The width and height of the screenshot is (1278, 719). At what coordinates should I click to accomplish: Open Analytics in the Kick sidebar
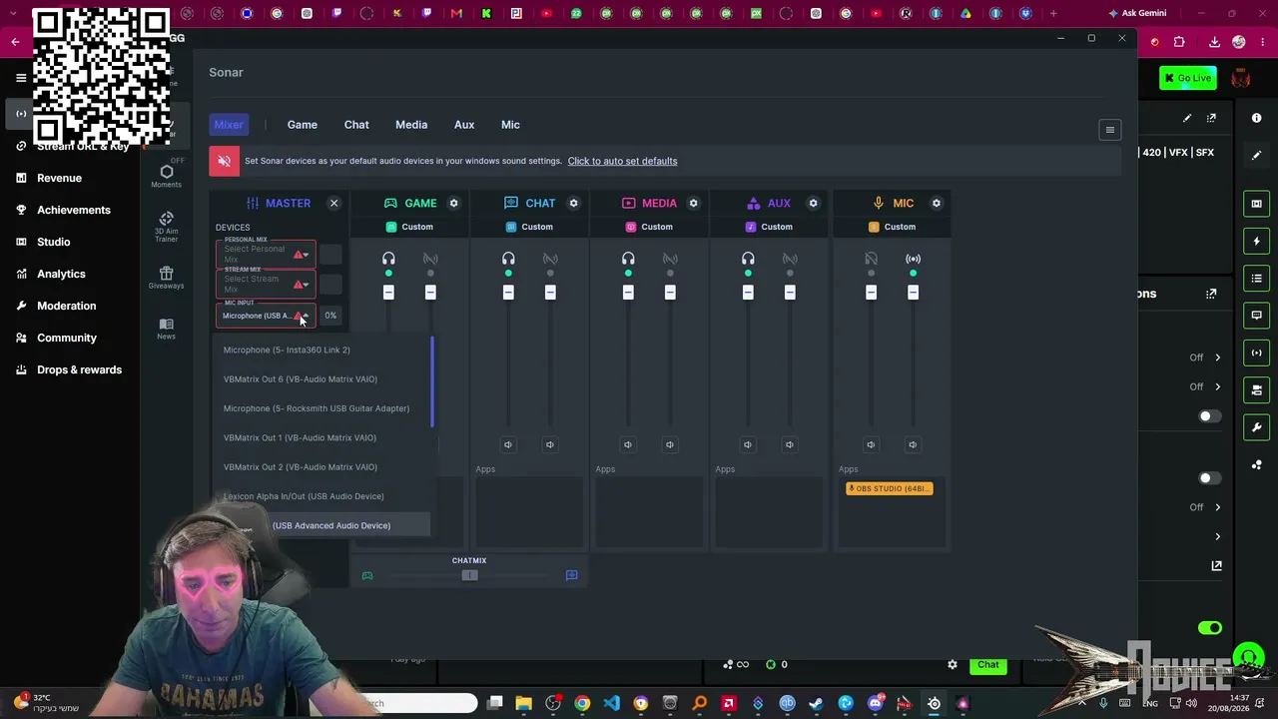click(61, 274)
